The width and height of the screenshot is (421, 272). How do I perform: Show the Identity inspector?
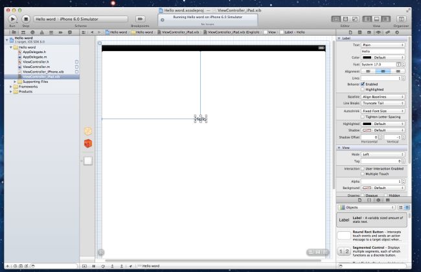tap(369, 32)
